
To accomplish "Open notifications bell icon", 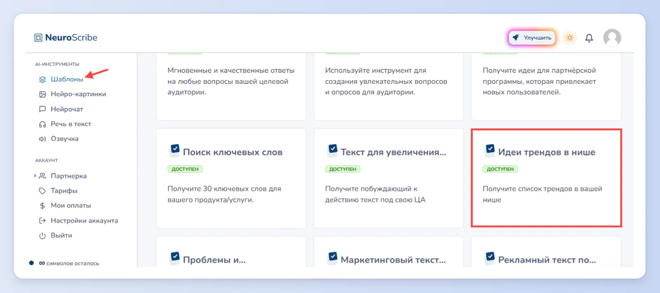I will tap(589, 38).
